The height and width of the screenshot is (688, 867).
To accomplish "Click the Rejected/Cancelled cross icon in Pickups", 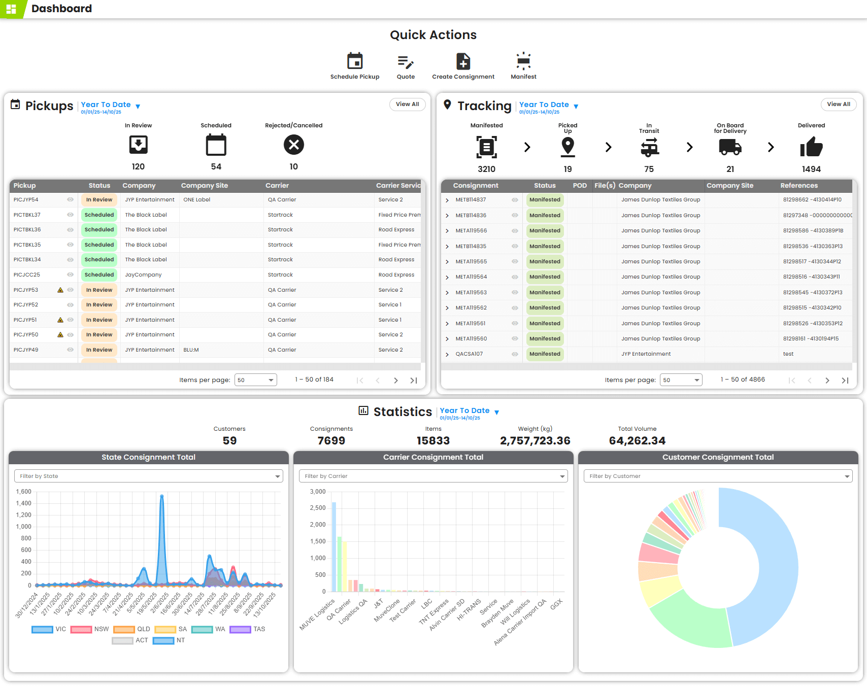I will (293, 146).
